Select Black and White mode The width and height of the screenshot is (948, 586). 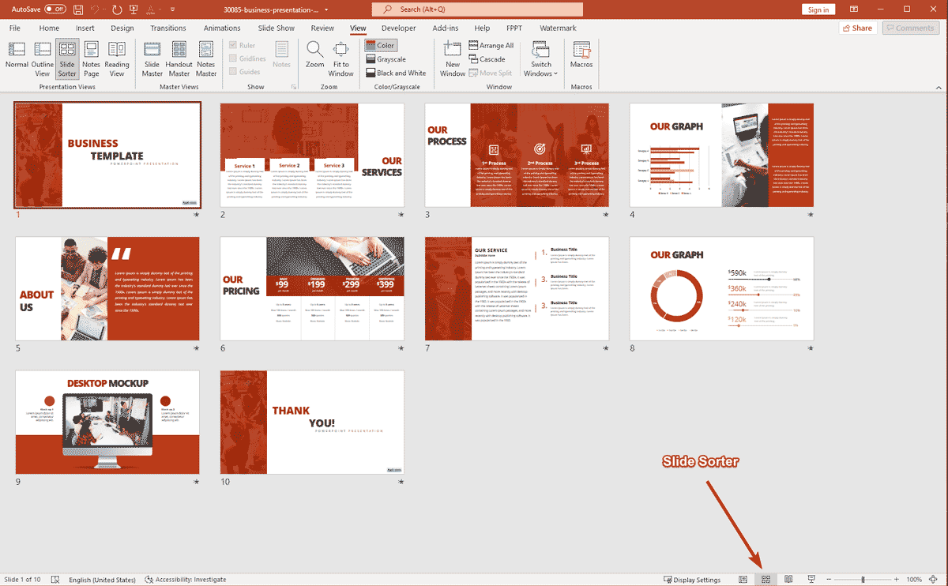[x=395, y=73]
